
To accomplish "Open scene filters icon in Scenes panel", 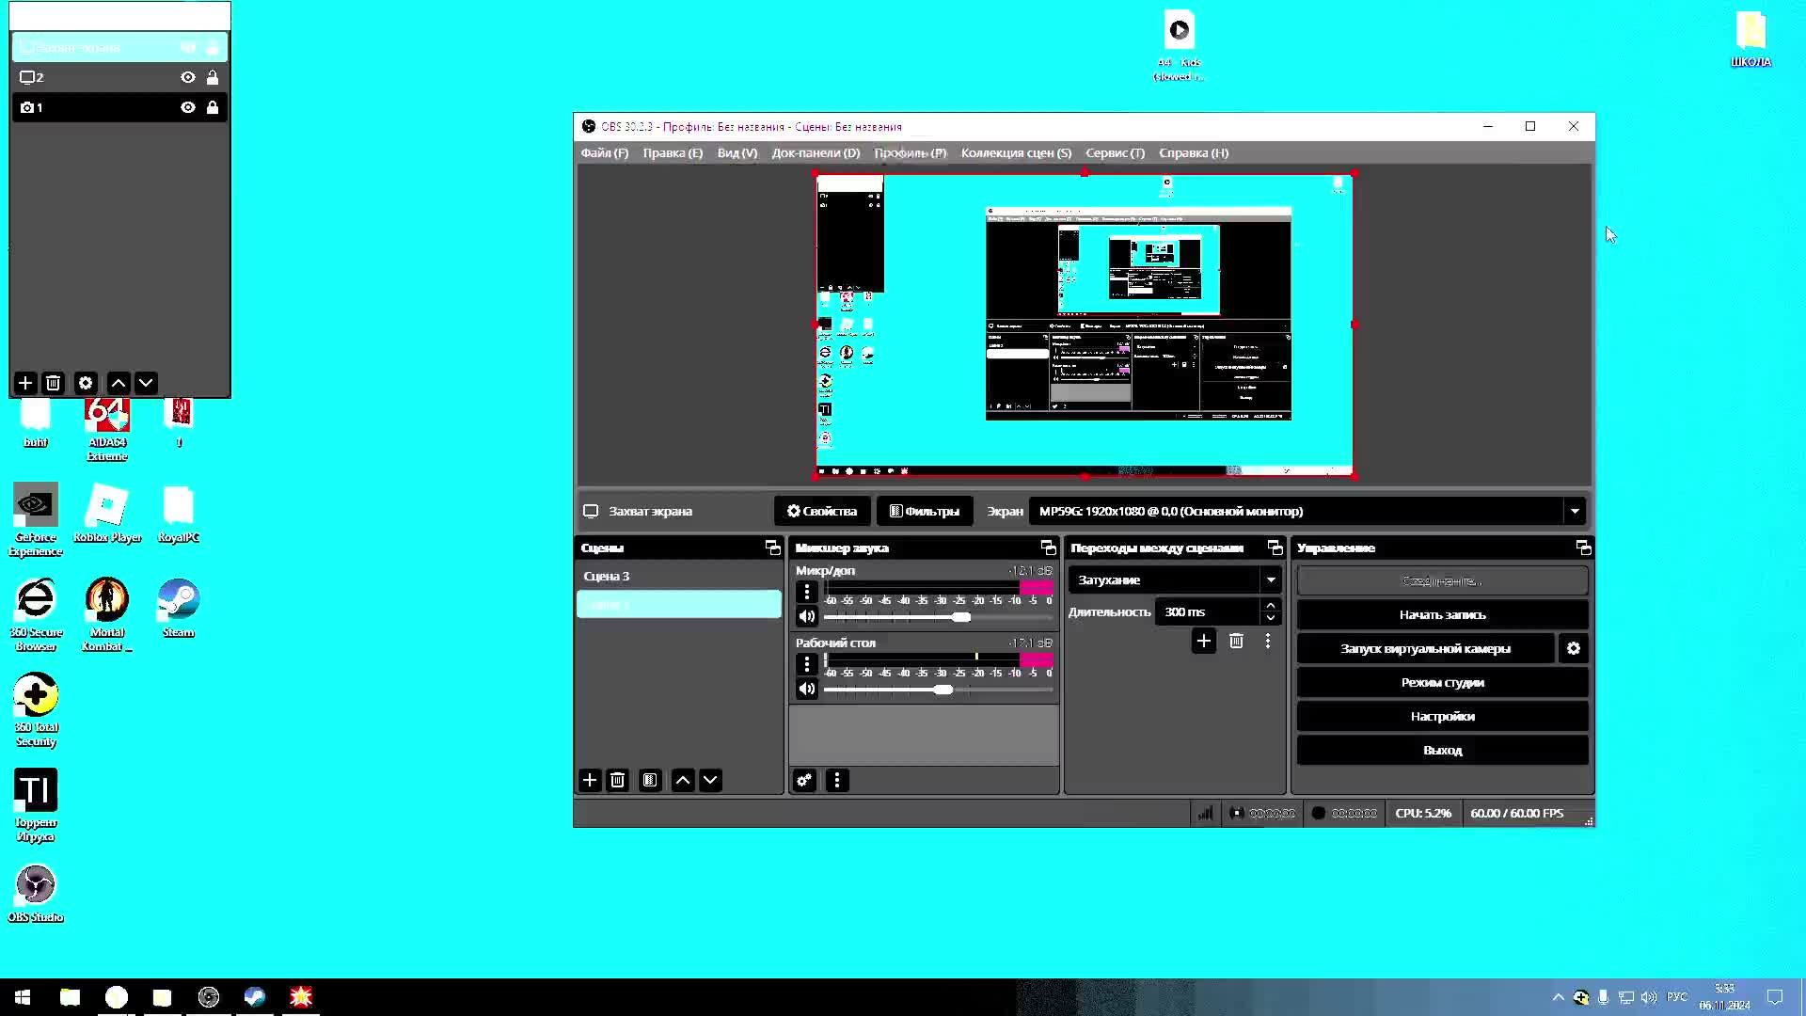I will pos(650,780).
